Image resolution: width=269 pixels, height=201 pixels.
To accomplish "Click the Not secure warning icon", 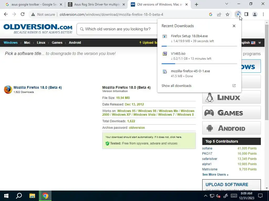I will (x=33, y=15).
